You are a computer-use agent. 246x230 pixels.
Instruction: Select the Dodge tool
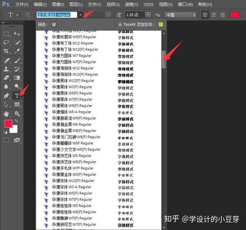click(x=17, y=86)
